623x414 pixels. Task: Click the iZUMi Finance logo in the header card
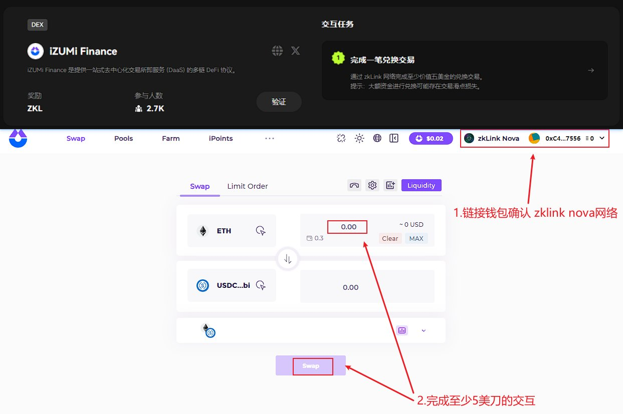35,51
